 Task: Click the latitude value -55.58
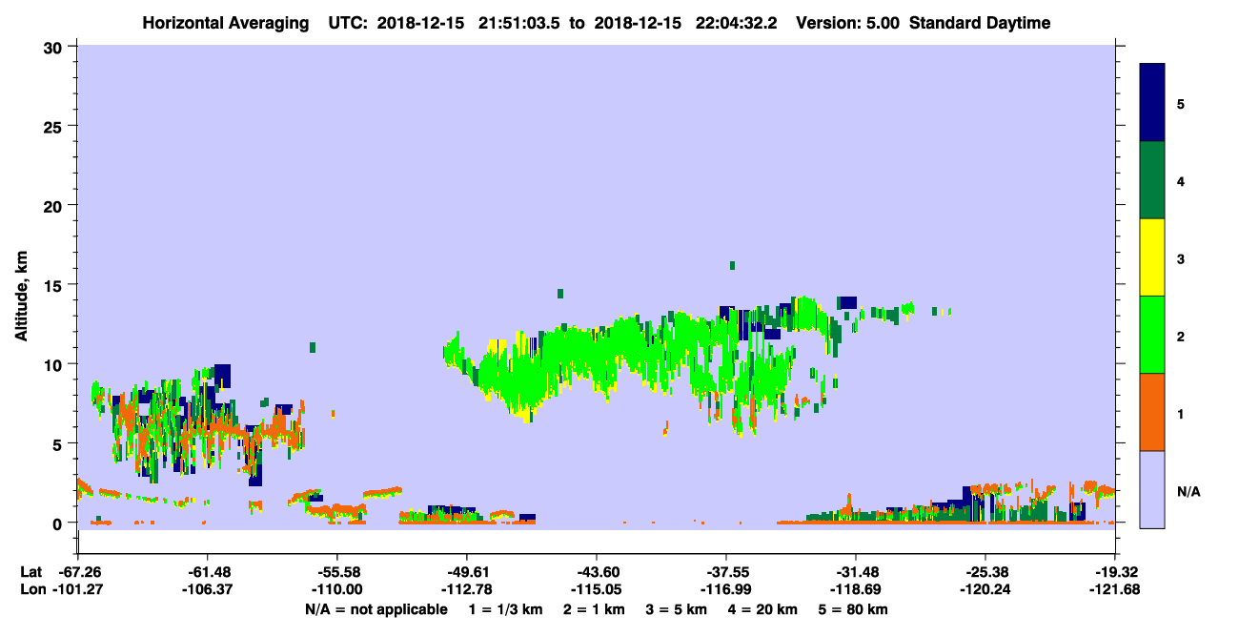(x=337, y=572)
